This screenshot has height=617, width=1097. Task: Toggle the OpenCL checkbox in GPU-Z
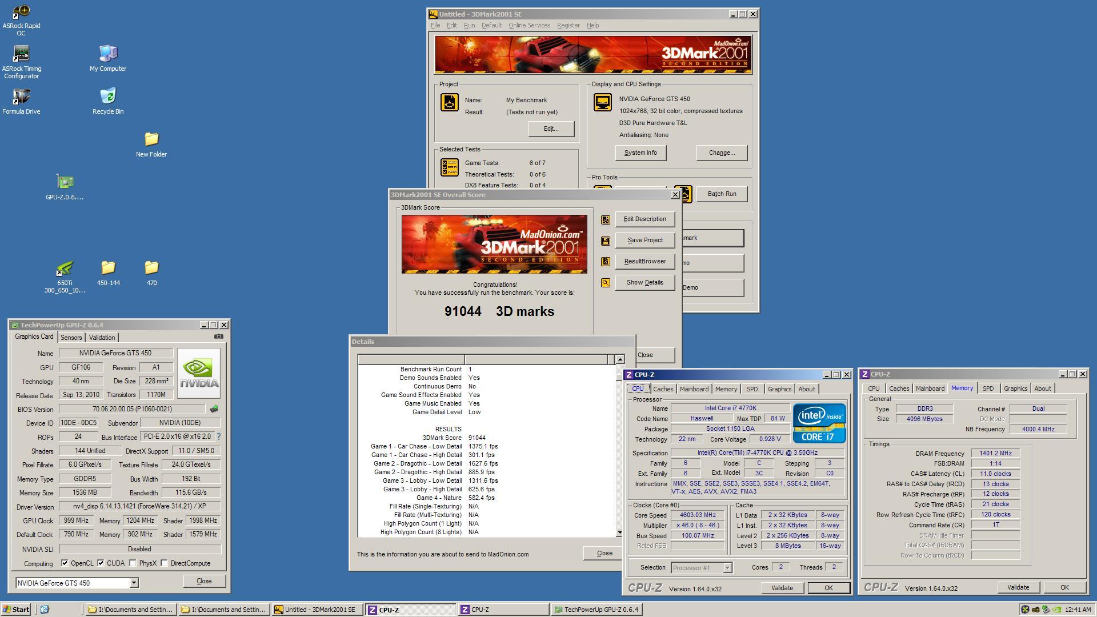[x=65, y=563]
